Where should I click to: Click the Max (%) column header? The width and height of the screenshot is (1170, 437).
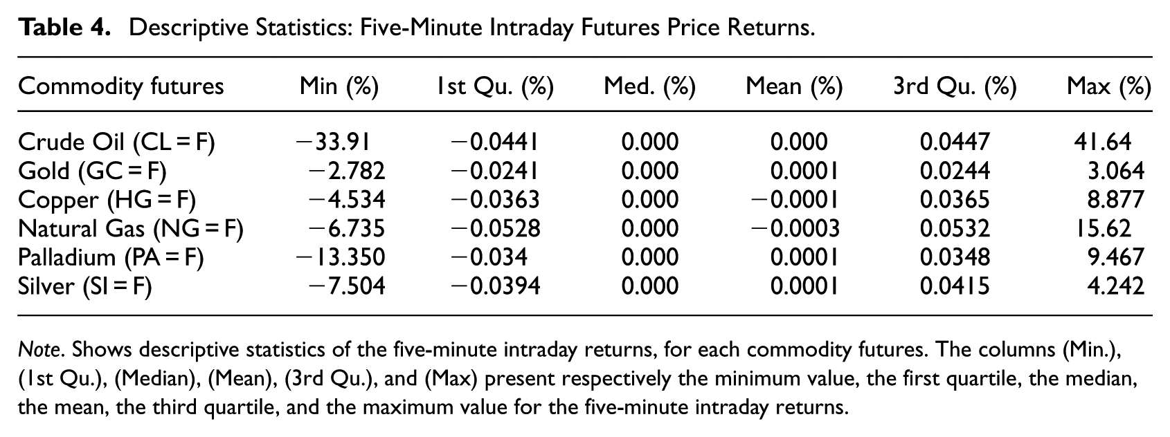point(1109,86)
